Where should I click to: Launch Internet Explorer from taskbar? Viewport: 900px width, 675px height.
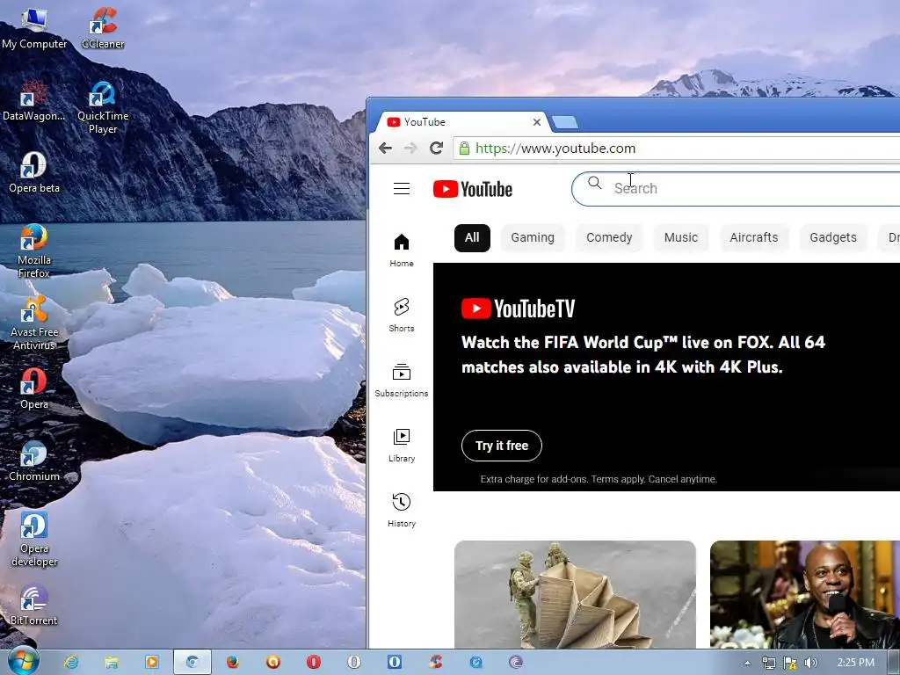[72, 662]
